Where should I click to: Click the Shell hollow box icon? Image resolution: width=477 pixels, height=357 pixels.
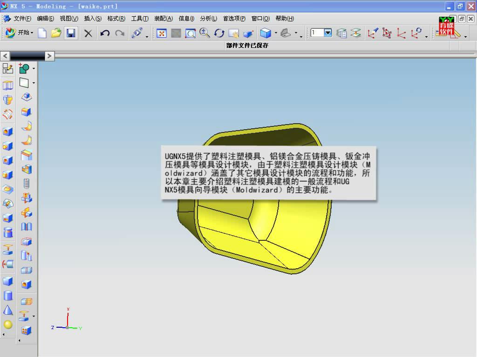pos(27,169)
